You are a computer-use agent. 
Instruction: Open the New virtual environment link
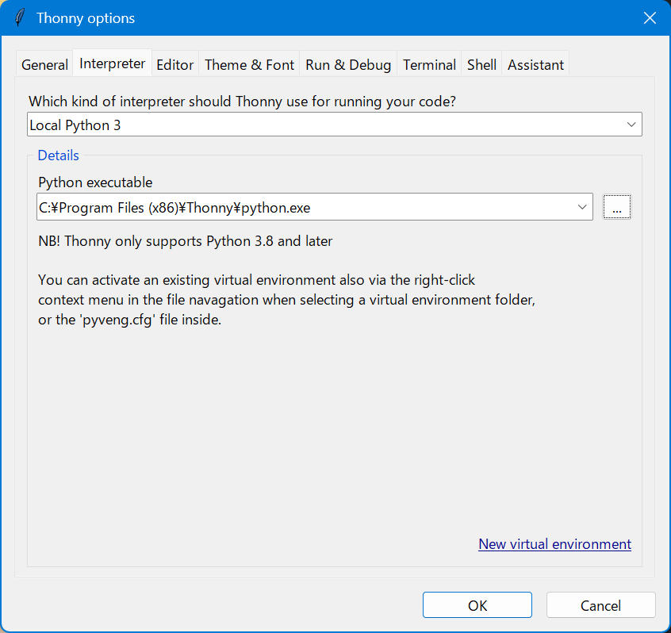click(x=554, y=544)
